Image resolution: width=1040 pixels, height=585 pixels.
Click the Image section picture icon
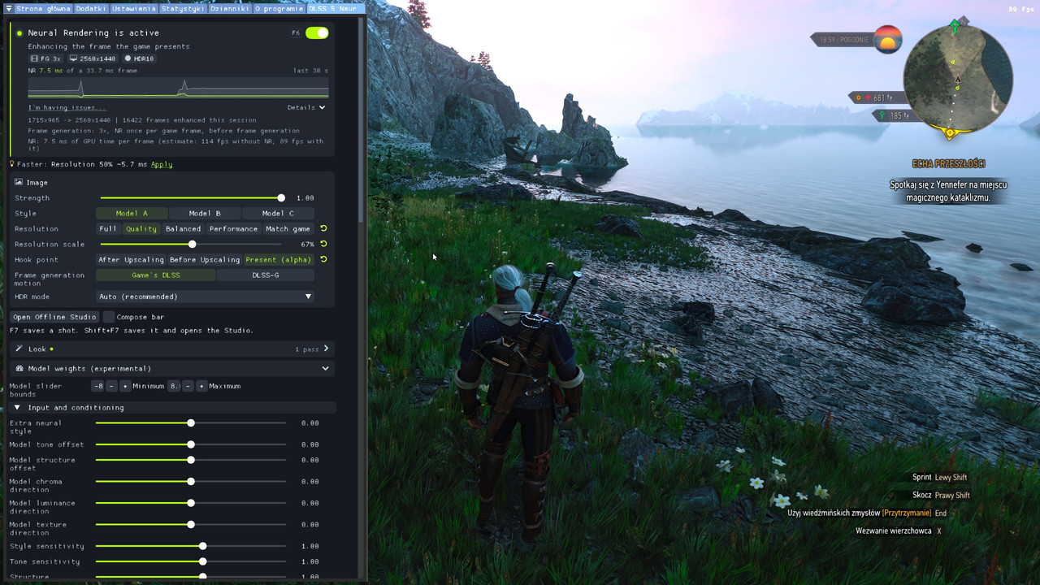click(x=19, y=183)
